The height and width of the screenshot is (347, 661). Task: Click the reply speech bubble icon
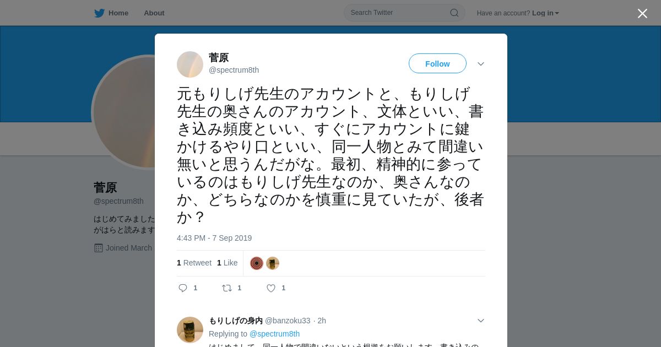(183, 288)
